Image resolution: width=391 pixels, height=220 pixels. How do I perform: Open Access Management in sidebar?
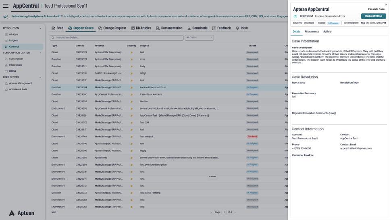(21, 83)
